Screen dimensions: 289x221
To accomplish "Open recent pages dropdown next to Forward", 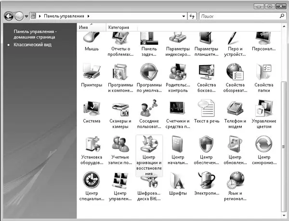I will (26, 16).
